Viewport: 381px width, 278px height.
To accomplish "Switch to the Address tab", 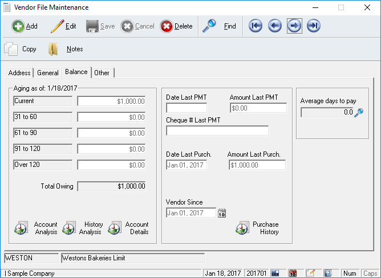I will click(19, 73).
